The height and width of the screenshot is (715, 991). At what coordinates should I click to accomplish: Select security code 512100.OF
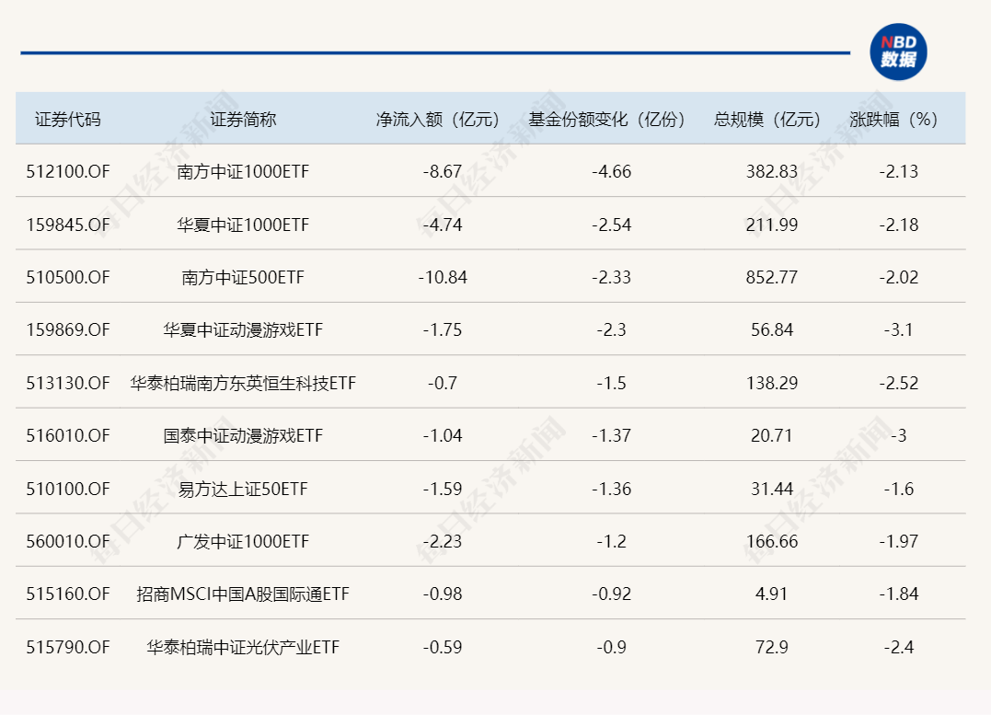tap(68, 172)
